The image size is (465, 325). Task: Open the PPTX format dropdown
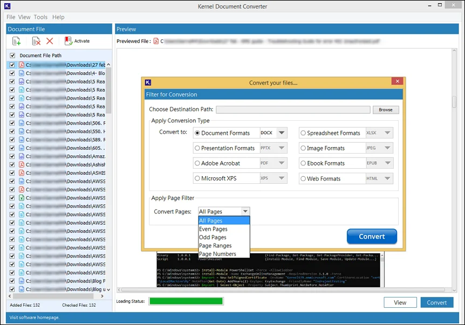(282, 148)
